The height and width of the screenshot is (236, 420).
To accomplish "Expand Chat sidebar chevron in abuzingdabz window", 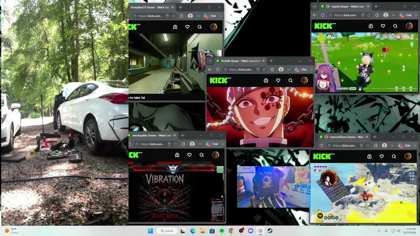I will (222, 144).
